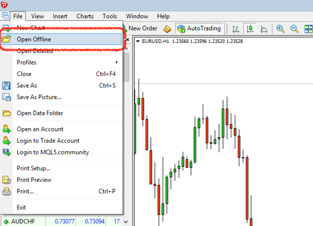The width and height of the screenshot is (313, 226).
Task: Click the Print Preview icon
Action: pos(6,180)
